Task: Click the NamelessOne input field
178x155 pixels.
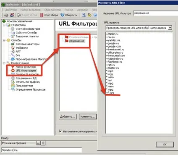Action: [42, 150]
